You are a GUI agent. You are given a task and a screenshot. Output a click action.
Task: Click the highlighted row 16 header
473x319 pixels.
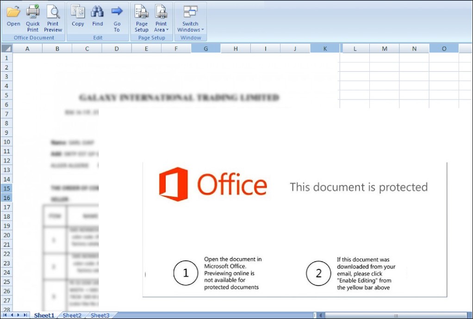(6, 198)
